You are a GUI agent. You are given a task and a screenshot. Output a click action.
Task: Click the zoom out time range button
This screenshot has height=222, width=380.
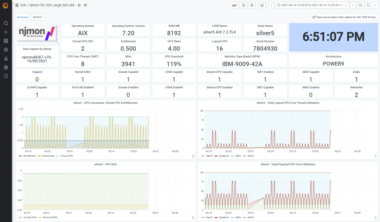pyautogui.click(x=361, y=5)
